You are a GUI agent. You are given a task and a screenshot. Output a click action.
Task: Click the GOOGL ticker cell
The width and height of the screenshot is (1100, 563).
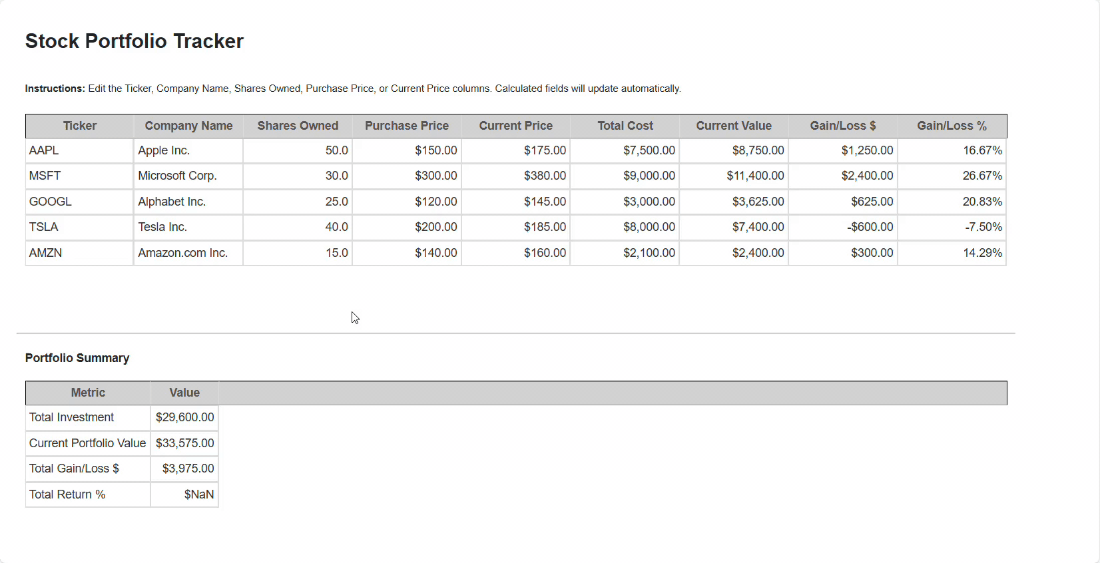click(x=80, y=202)
